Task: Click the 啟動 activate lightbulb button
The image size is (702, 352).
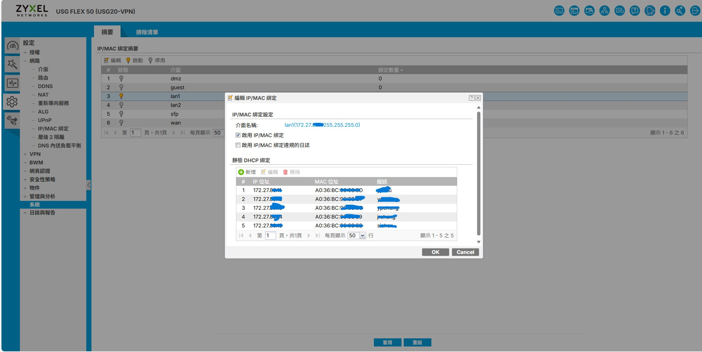Action: [x=135, y=60]
